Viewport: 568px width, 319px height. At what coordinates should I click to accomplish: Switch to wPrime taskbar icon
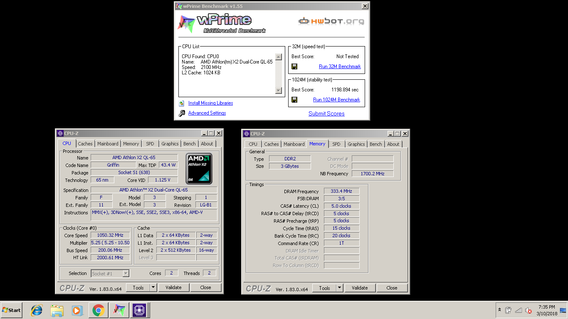pyautogui.click(x=119, y=310)
